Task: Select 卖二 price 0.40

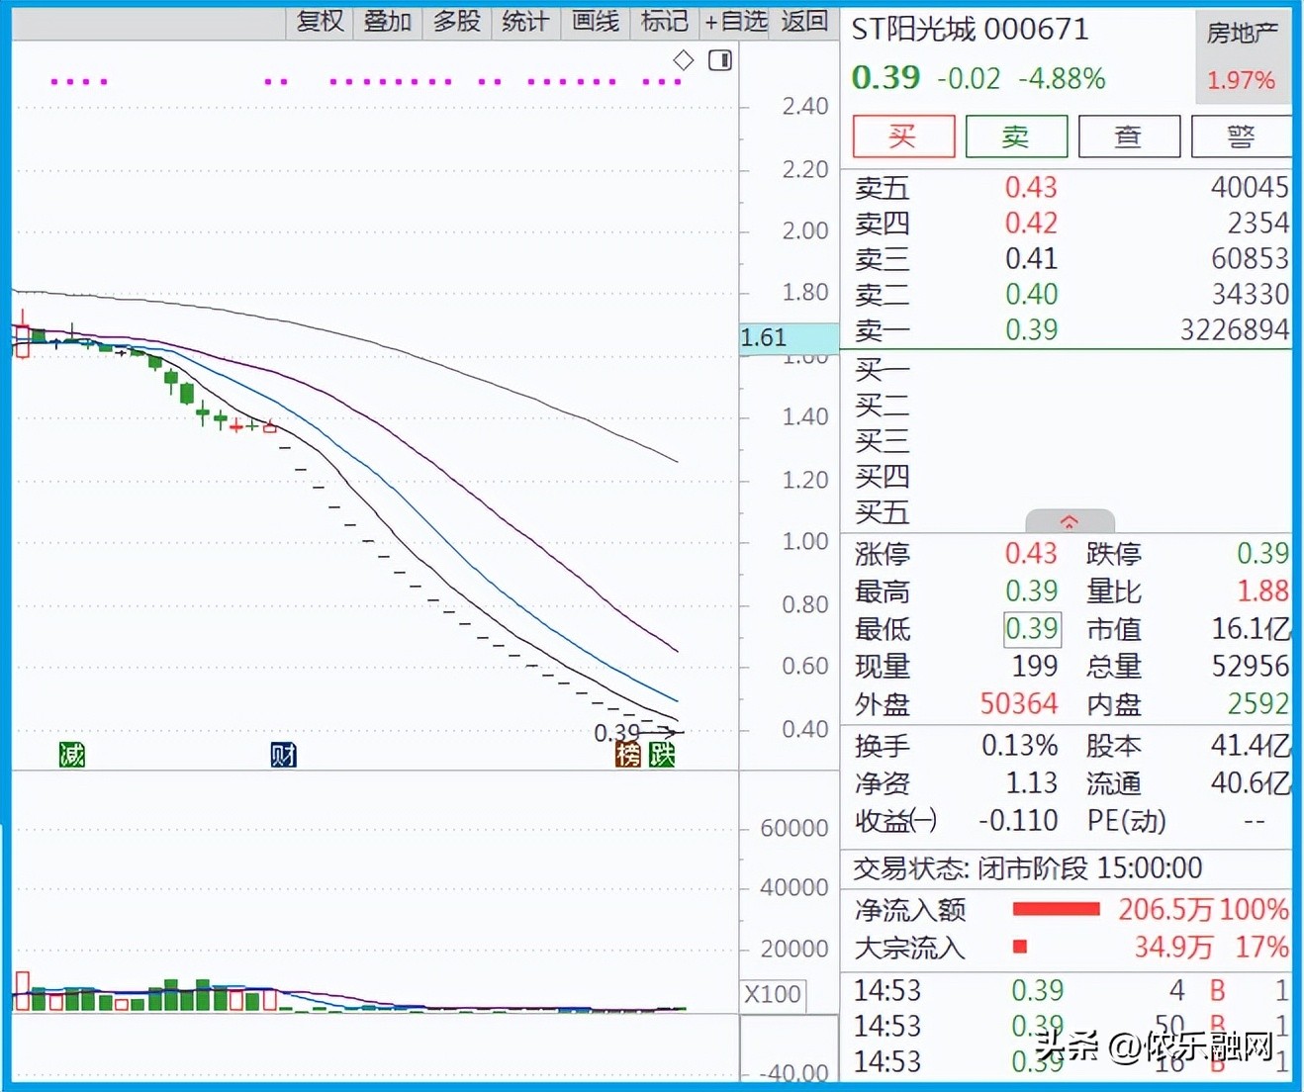Action: tap(1031, 294)
